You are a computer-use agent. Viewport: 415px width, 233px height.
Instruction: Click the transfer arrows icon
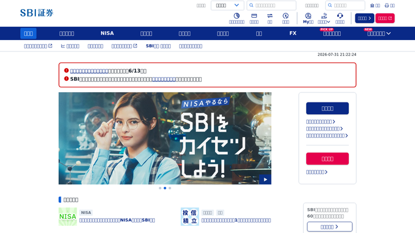click(x=270, y=16)
